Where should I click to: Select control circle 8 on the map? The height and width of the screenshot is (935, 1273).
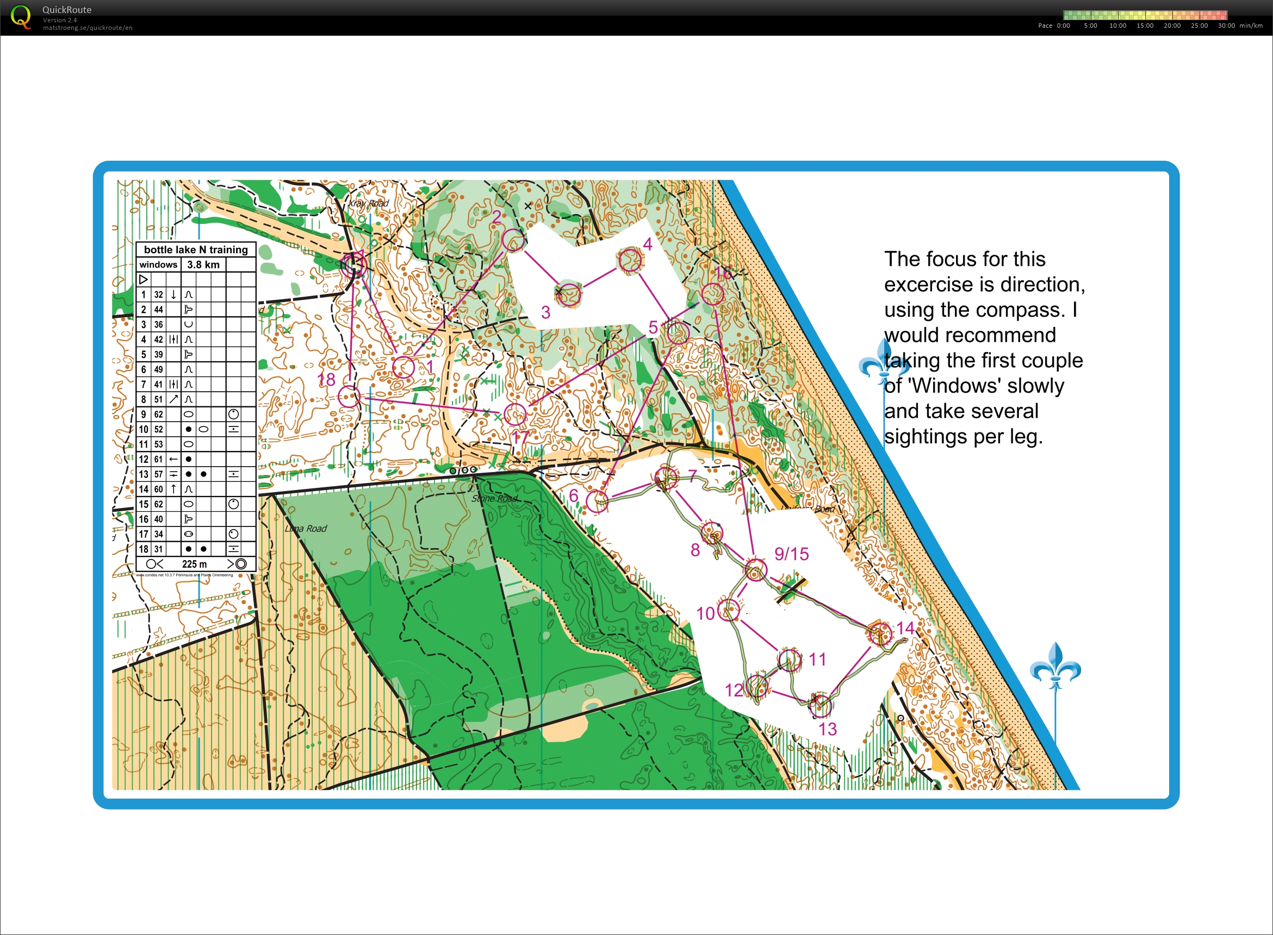pos(712,533)
